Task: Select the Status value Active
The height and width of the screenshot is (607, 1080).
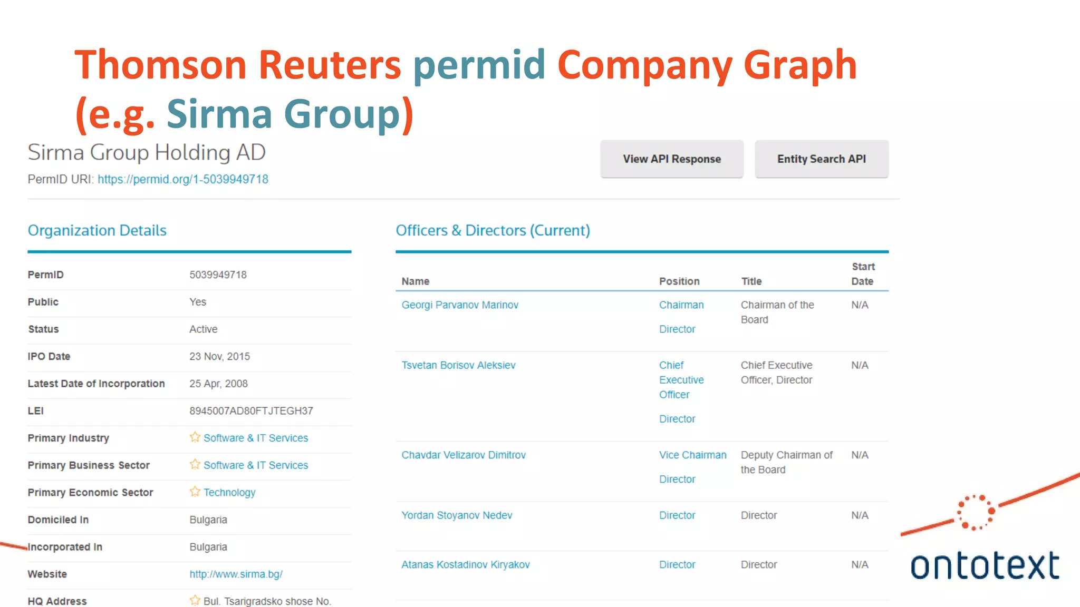Action: (x=204, y=329)
